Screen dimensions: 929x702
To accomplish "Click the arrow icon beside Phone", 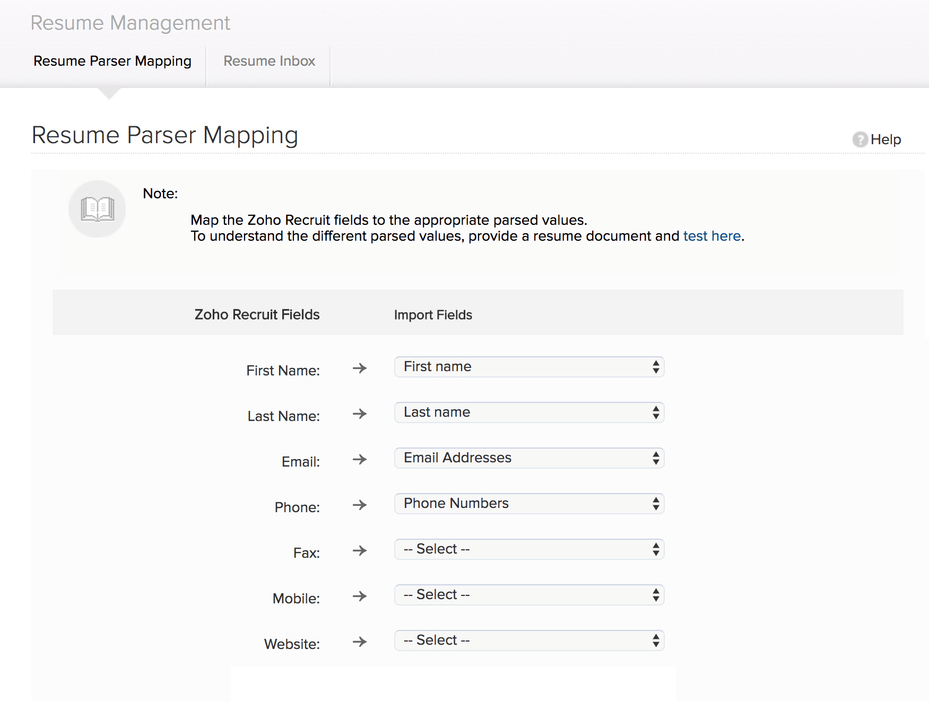I will (x=360, y=505).
